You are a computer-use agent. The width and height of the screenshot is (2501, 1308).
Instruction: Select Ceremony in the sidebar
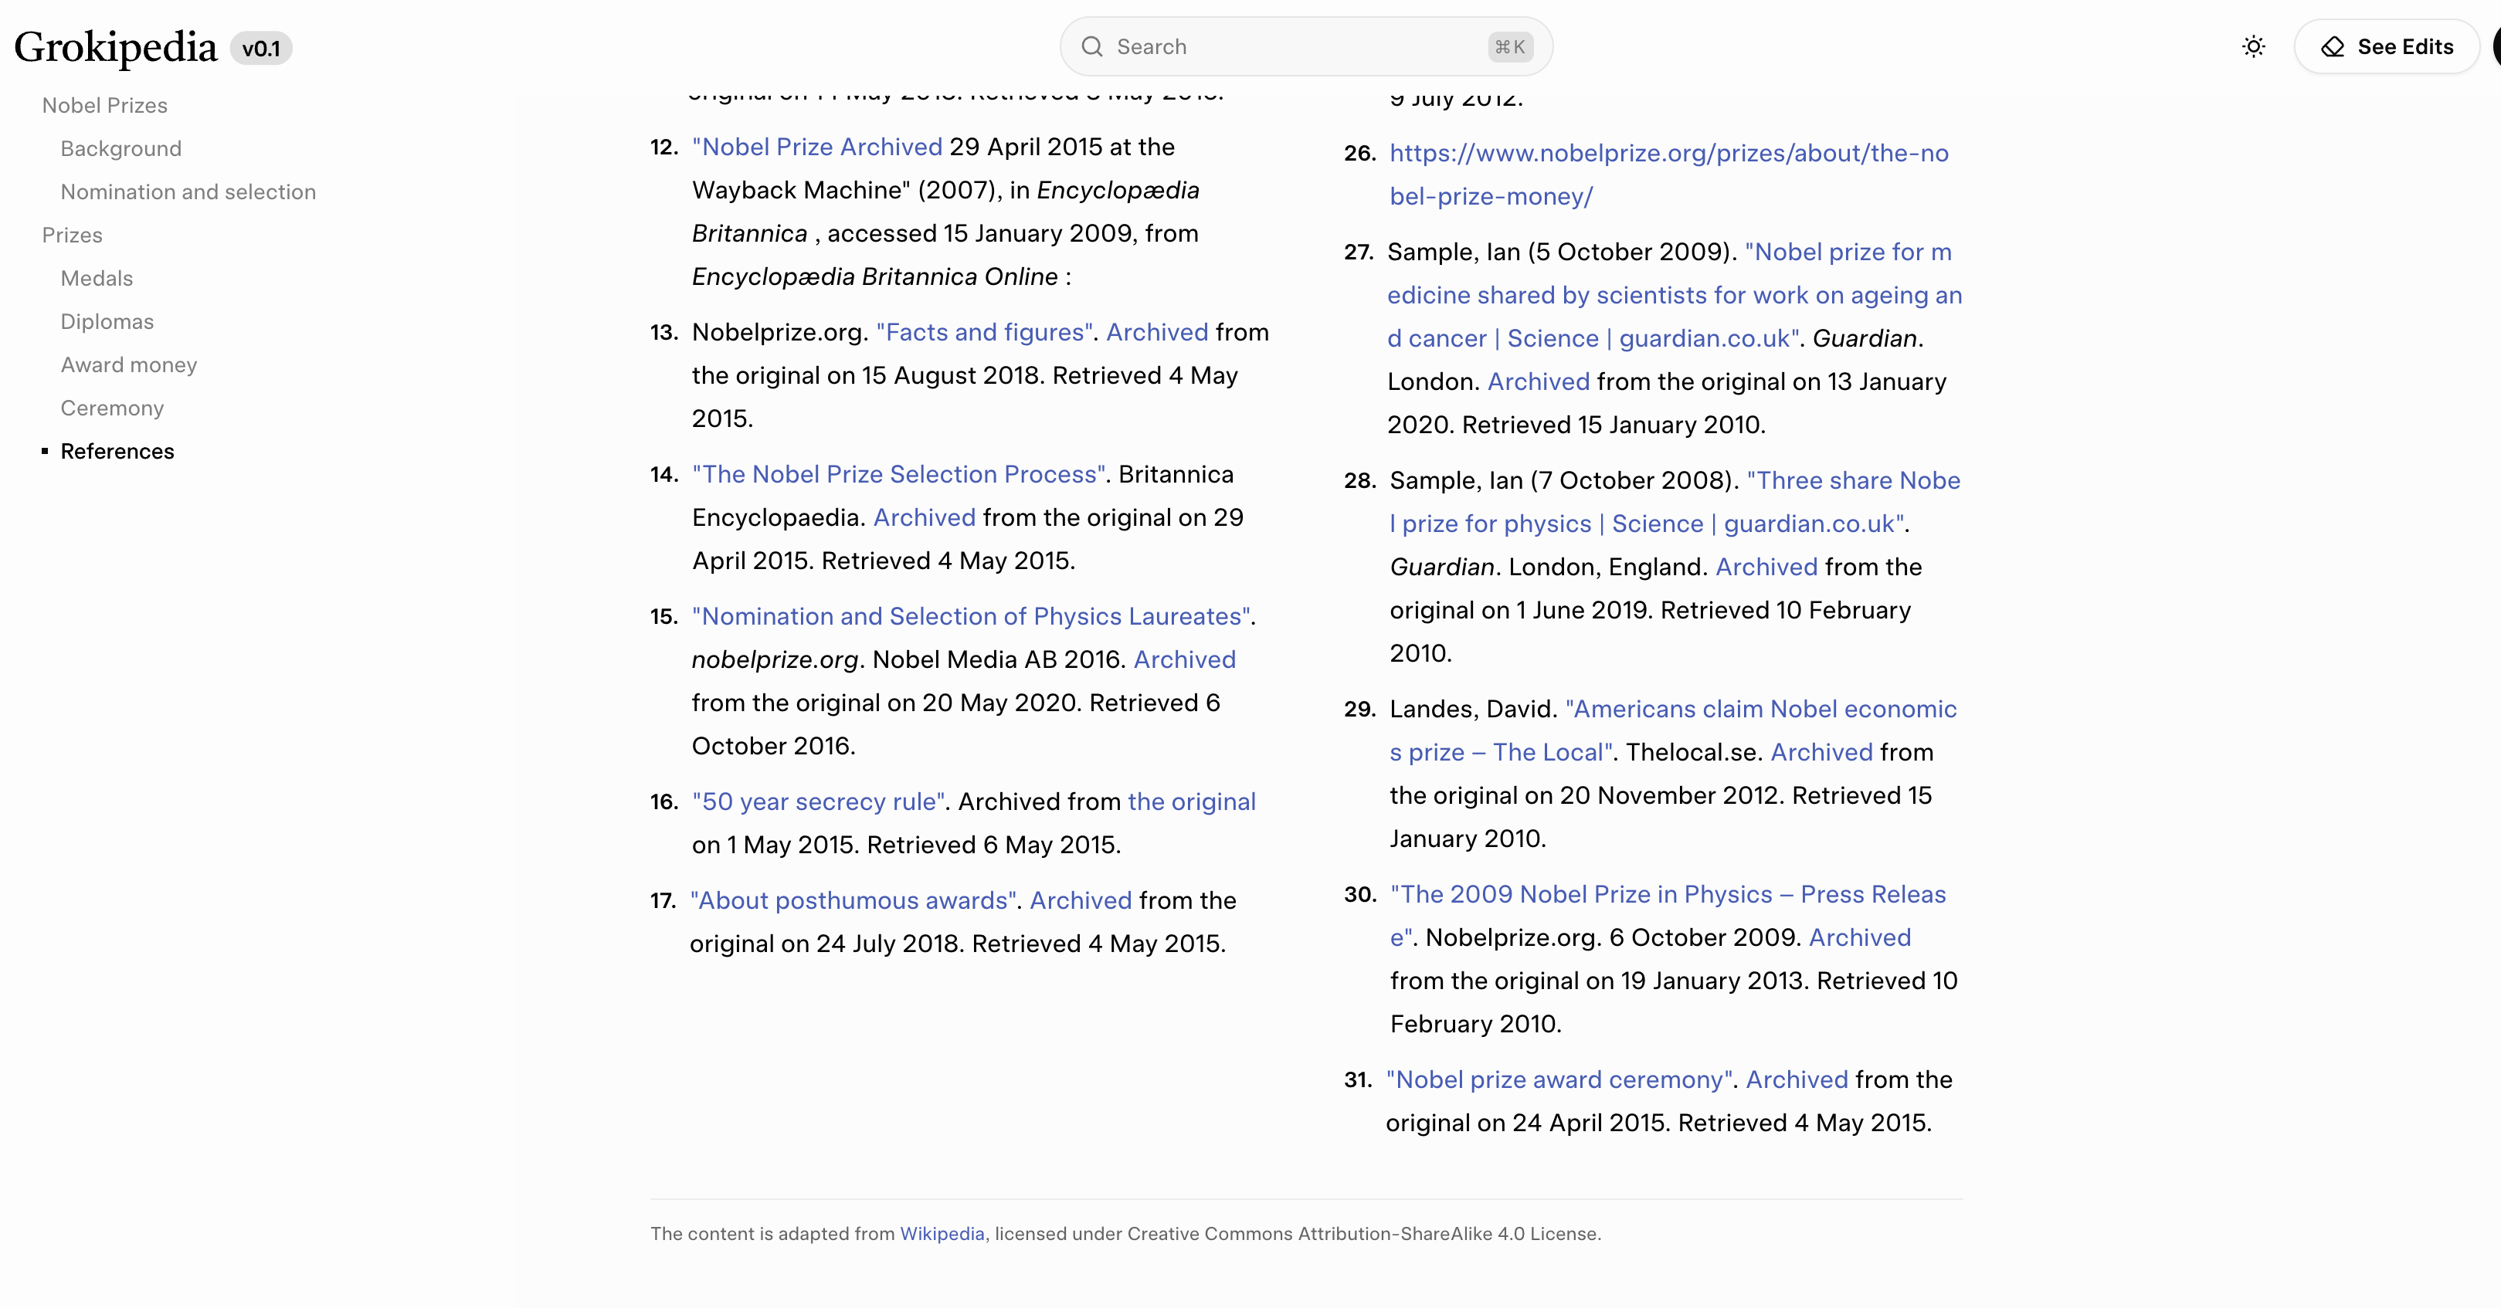[112, 408]
